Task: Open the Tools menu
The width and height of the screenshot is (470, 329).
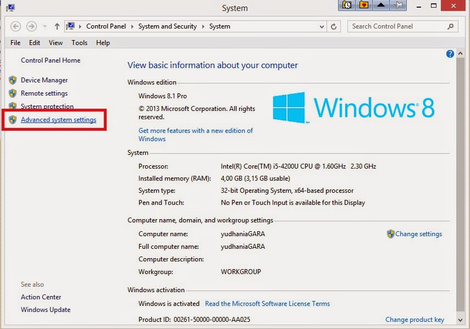Action: (x=79, y=42)
